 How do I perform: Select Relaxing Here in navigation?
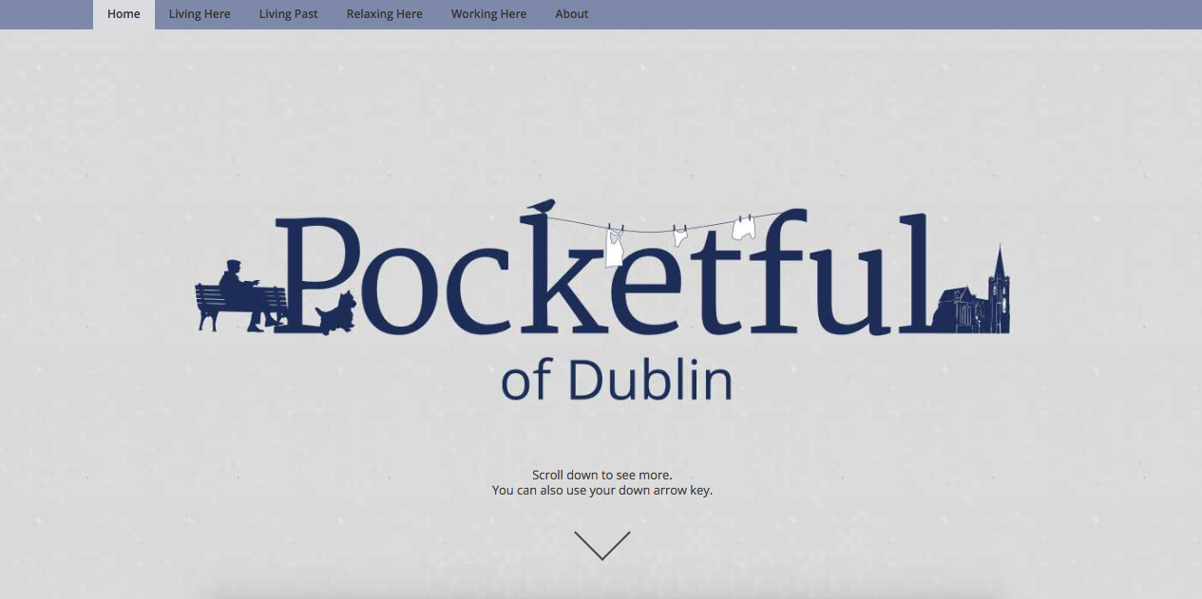(x=385, y=14)
